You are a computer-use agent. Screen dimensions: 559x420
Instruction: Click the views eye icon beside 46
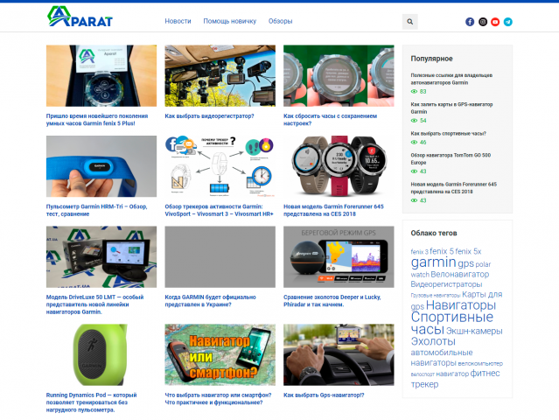pyautogui.click(x=414, y=142)
